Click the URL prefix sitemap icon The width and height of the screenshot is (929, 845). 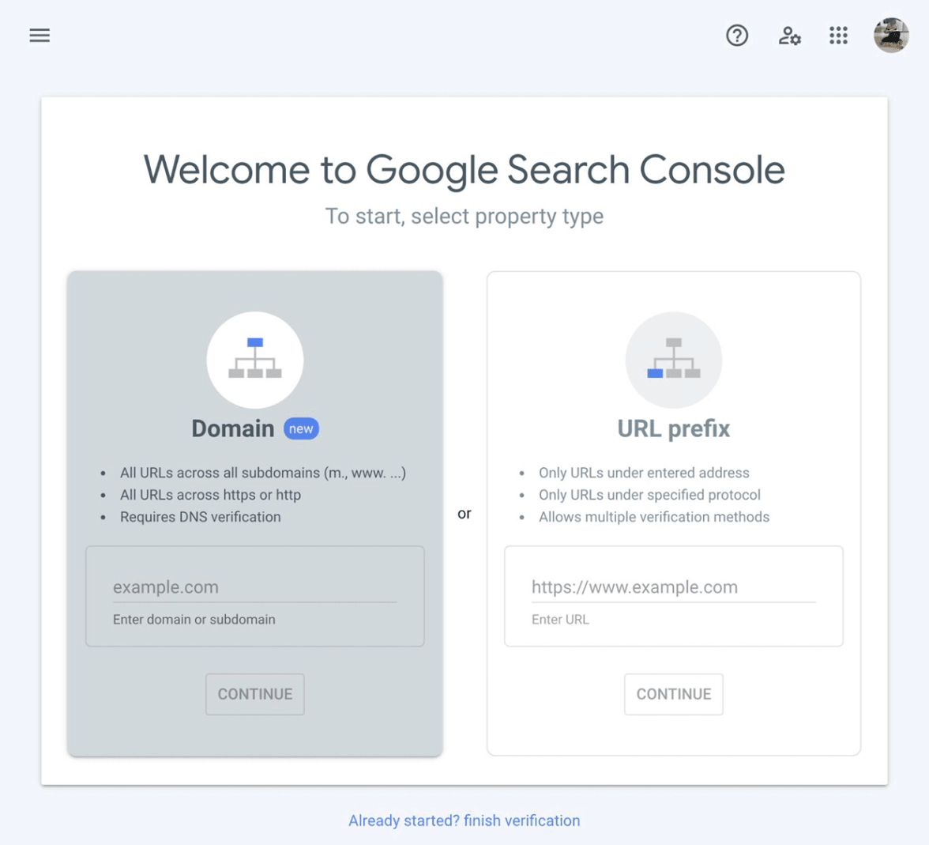(673, 360)
